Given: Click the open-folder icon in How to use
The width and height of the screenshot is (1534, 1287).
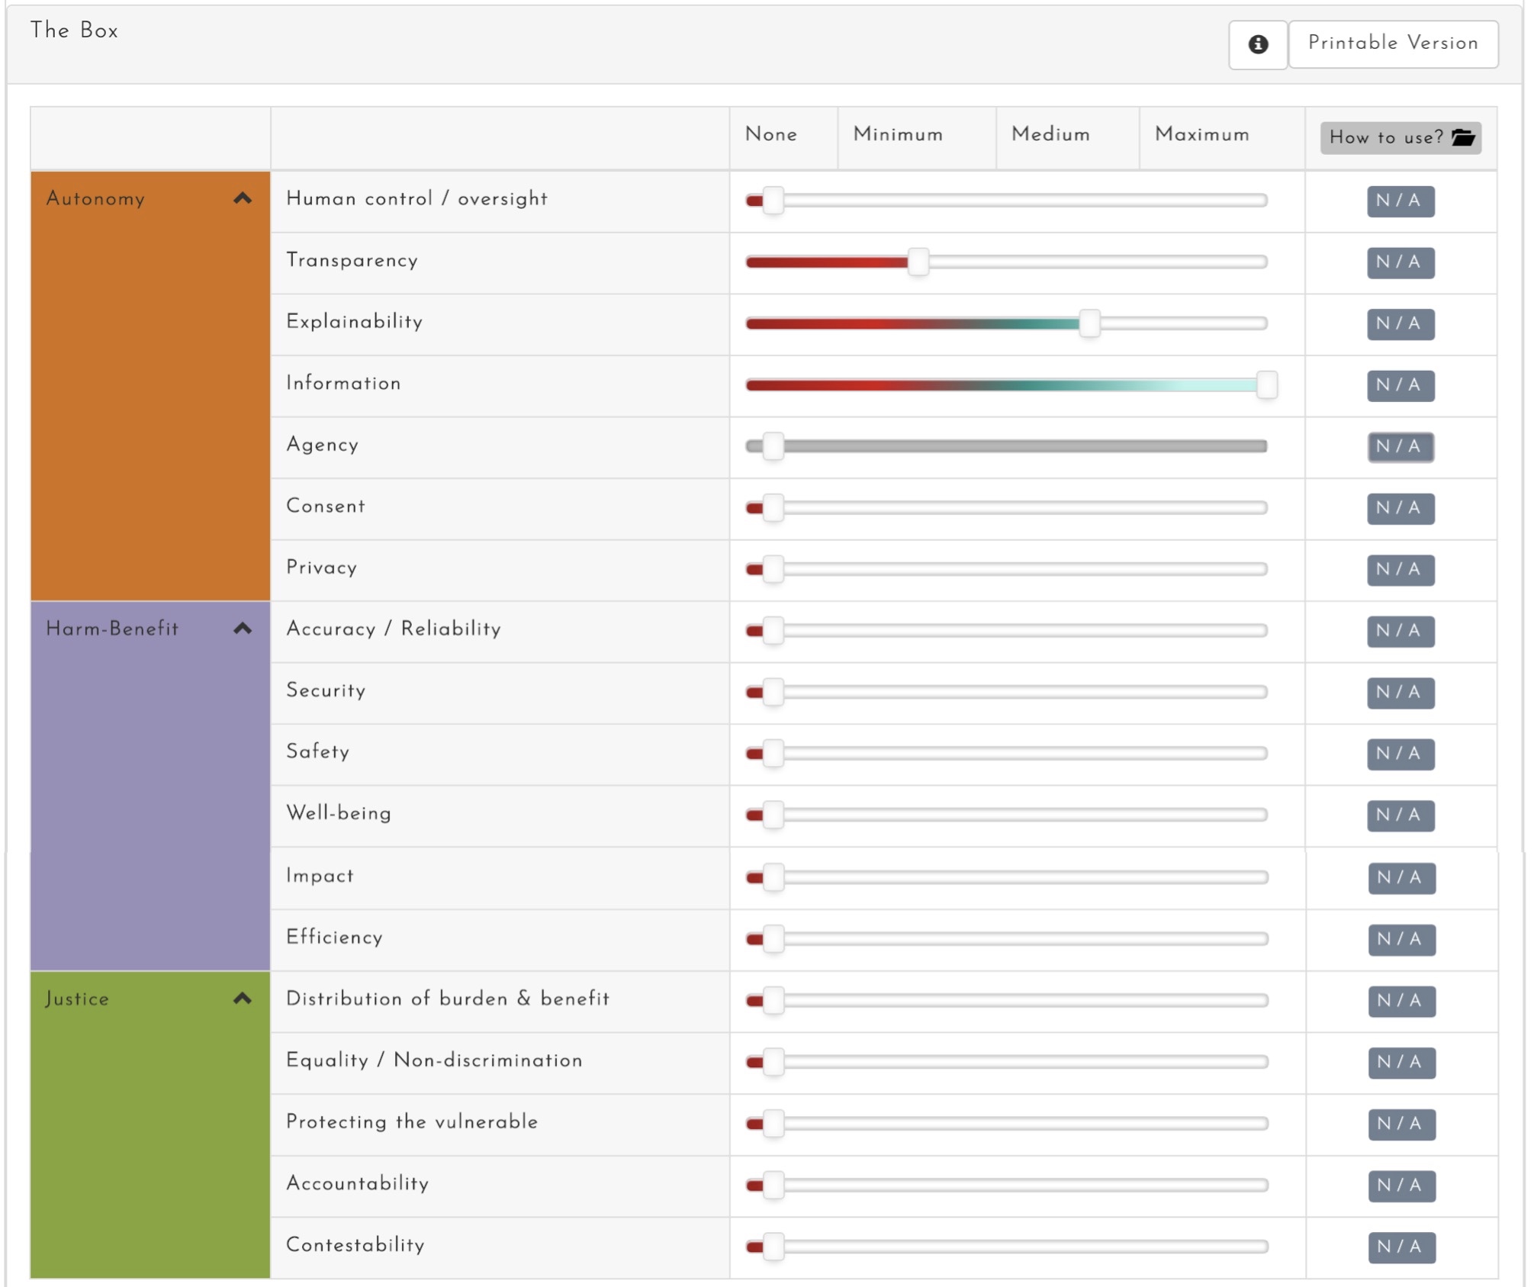Looking at the screenshot, I should pyautogui.click(x=1462, y=137).
